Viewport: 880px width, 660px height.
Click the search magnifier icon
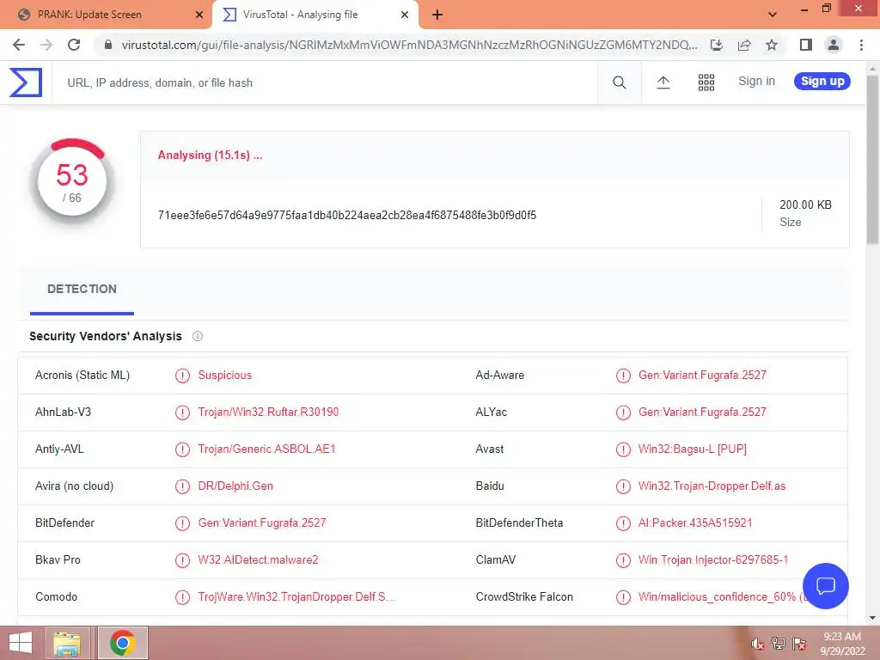coord(619,82)
